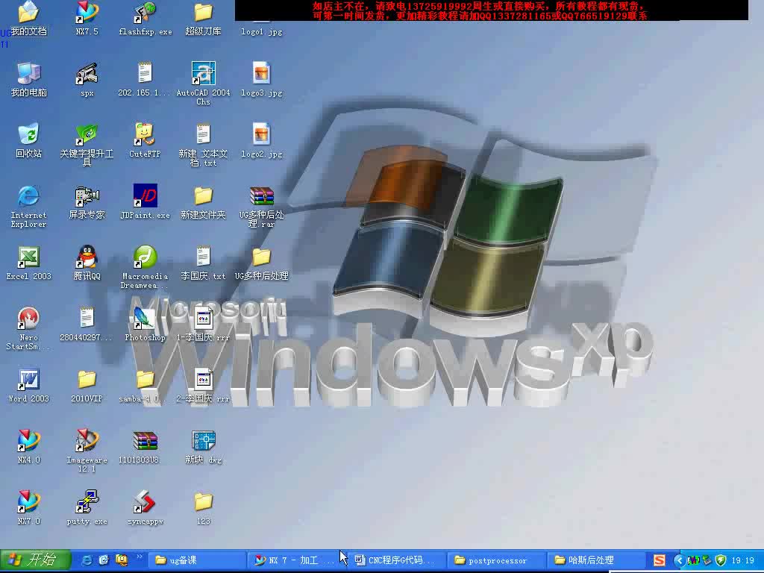Select the 李国庆.txt file icon

click(203, 257)
